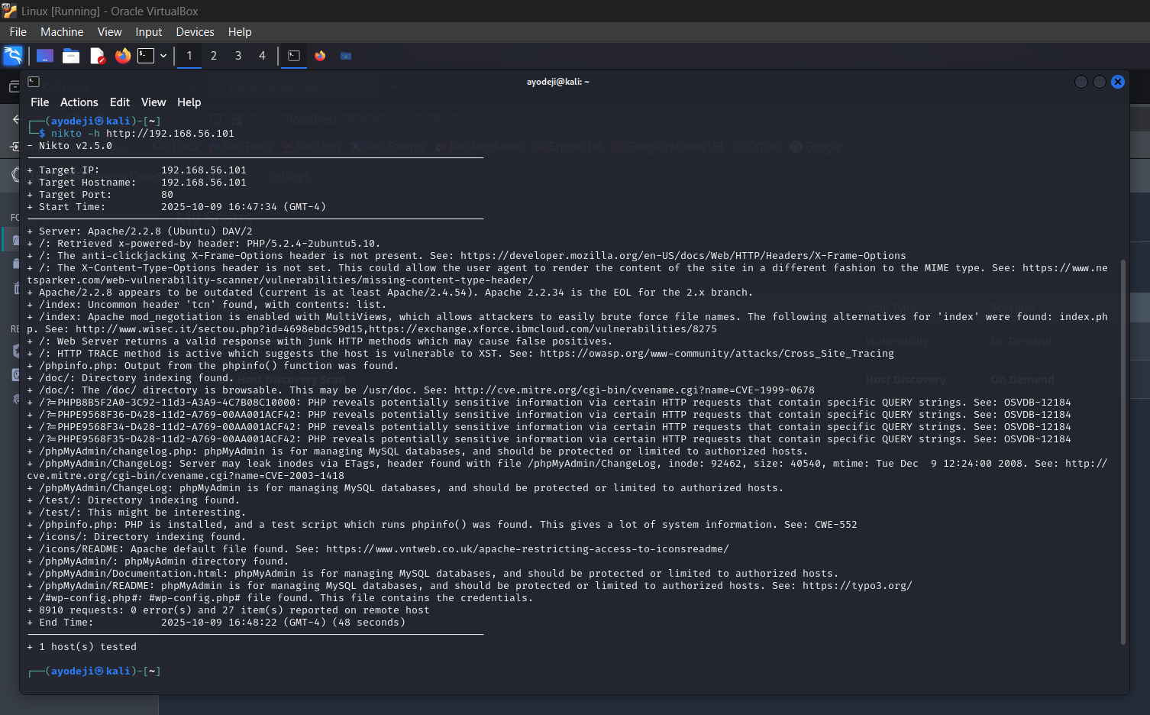This screenshot has height=715, width=1150.
Task: Open VirtualBox Devices menu
Action: tap(195, 32)
